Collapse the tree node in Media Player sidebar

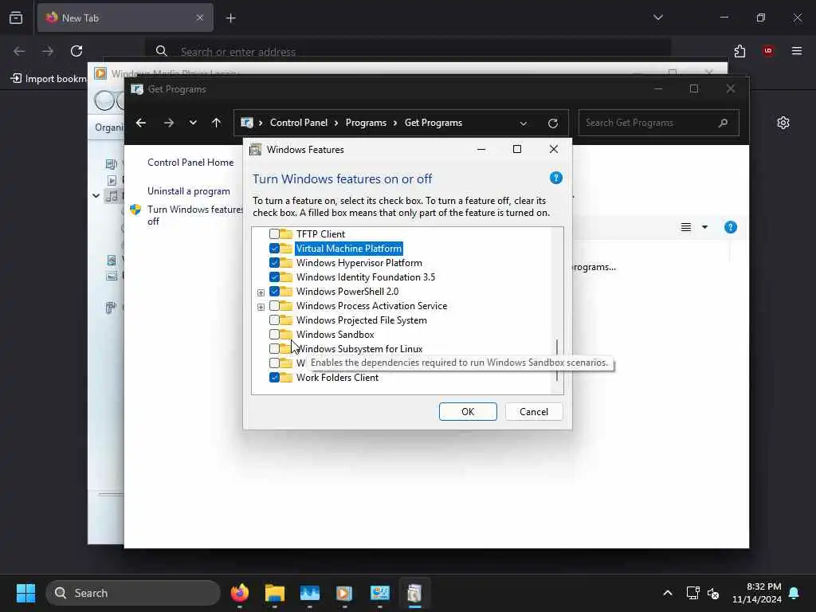pyautogui.click(x=96, y=196)
